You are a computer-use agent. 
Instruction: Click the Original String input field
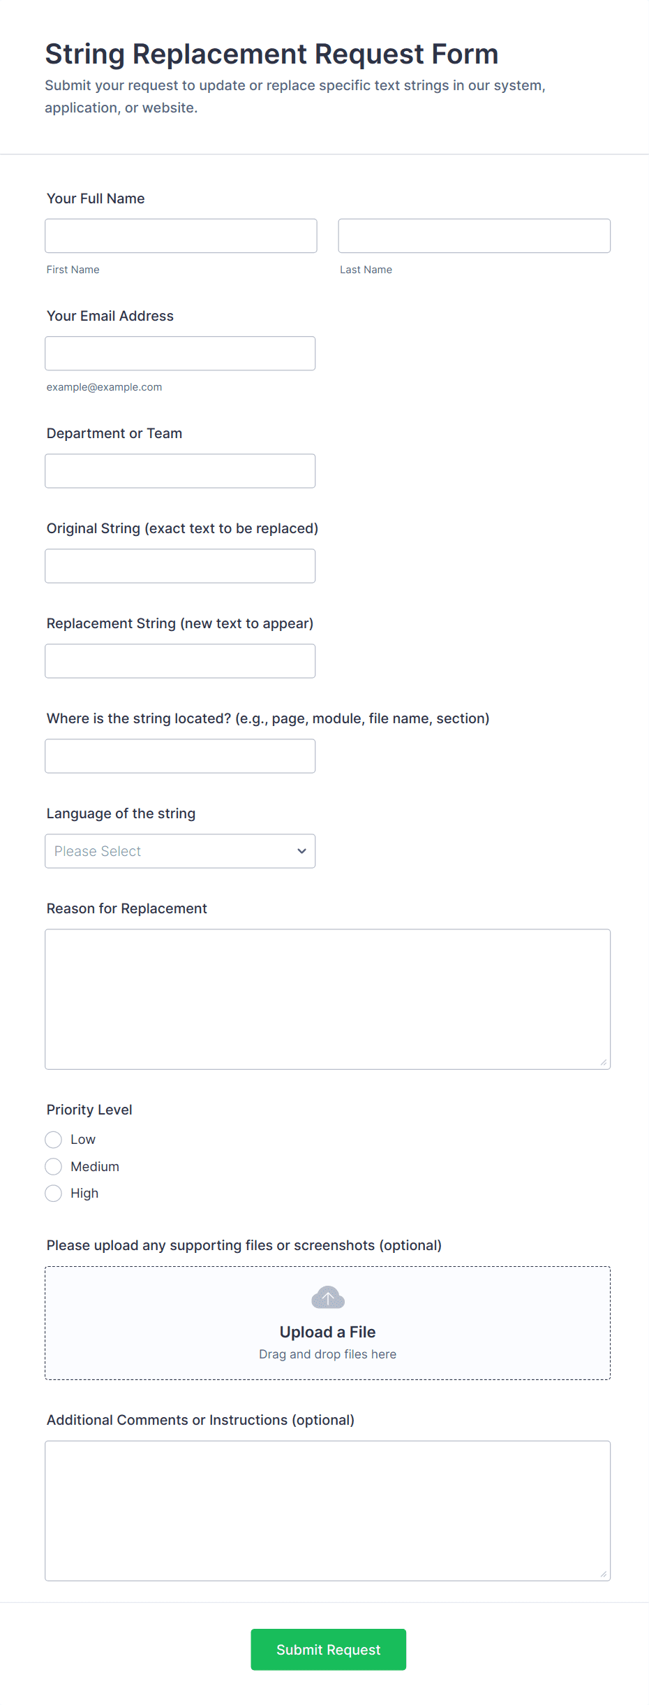point(180,566)
